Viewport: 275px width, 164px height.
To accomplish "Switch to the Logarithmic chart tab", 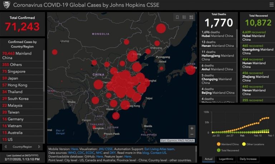I will click(225, 159).
